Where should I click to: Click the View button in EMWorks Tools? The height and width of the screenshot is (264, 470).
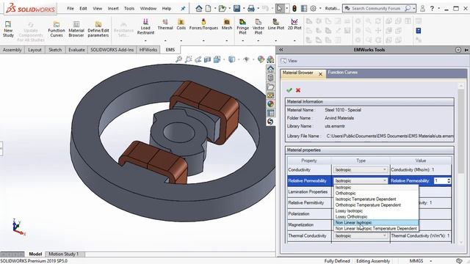(x=289, y=61)
